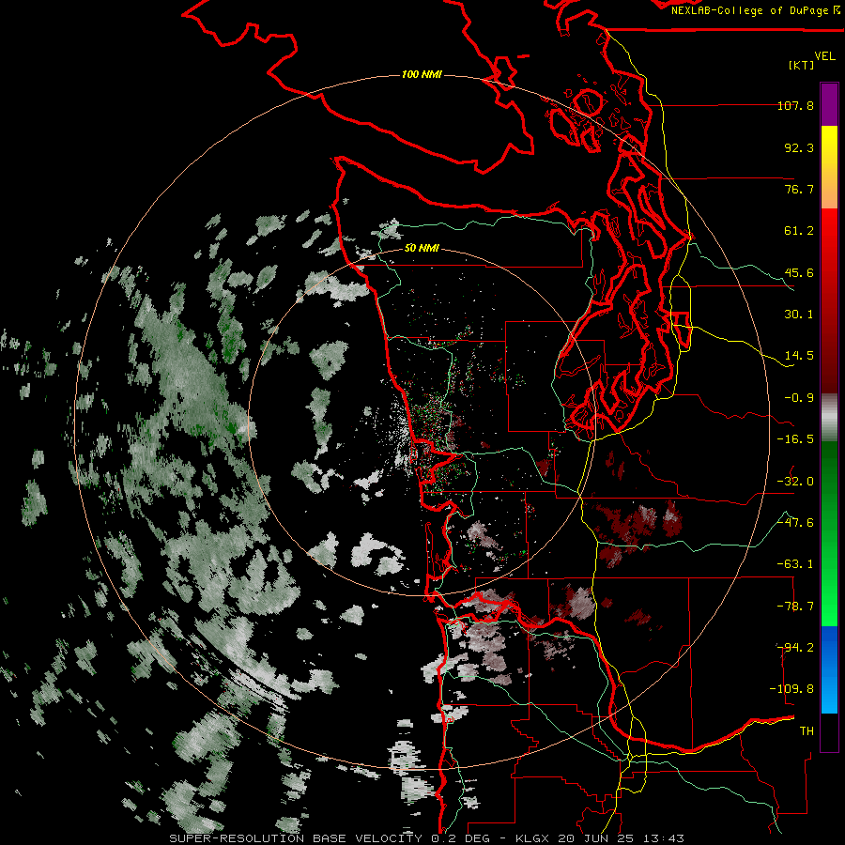Click the 45.6 legend value
845x845 pixels.
click(799, 272)
